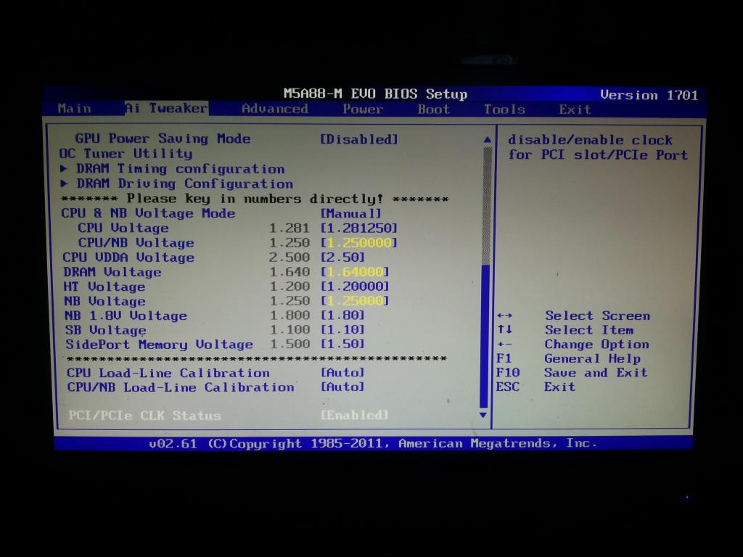The width and height of the screenshot is (743, 557).
Task: Edit NB Voltage field 1.25000
Action: [355, 301]
